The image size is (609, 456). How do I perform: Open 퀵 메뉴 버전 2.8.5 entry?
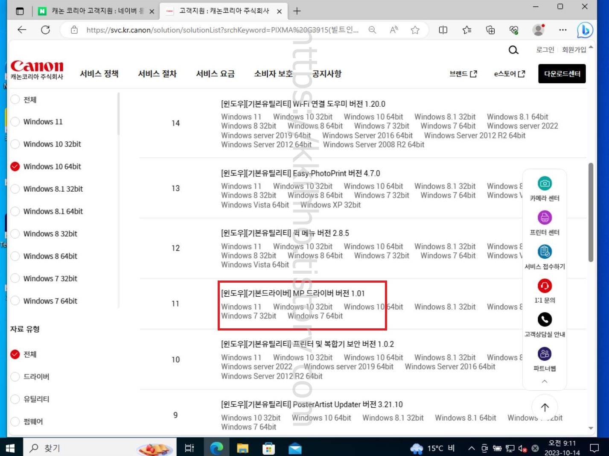point(285,233)
